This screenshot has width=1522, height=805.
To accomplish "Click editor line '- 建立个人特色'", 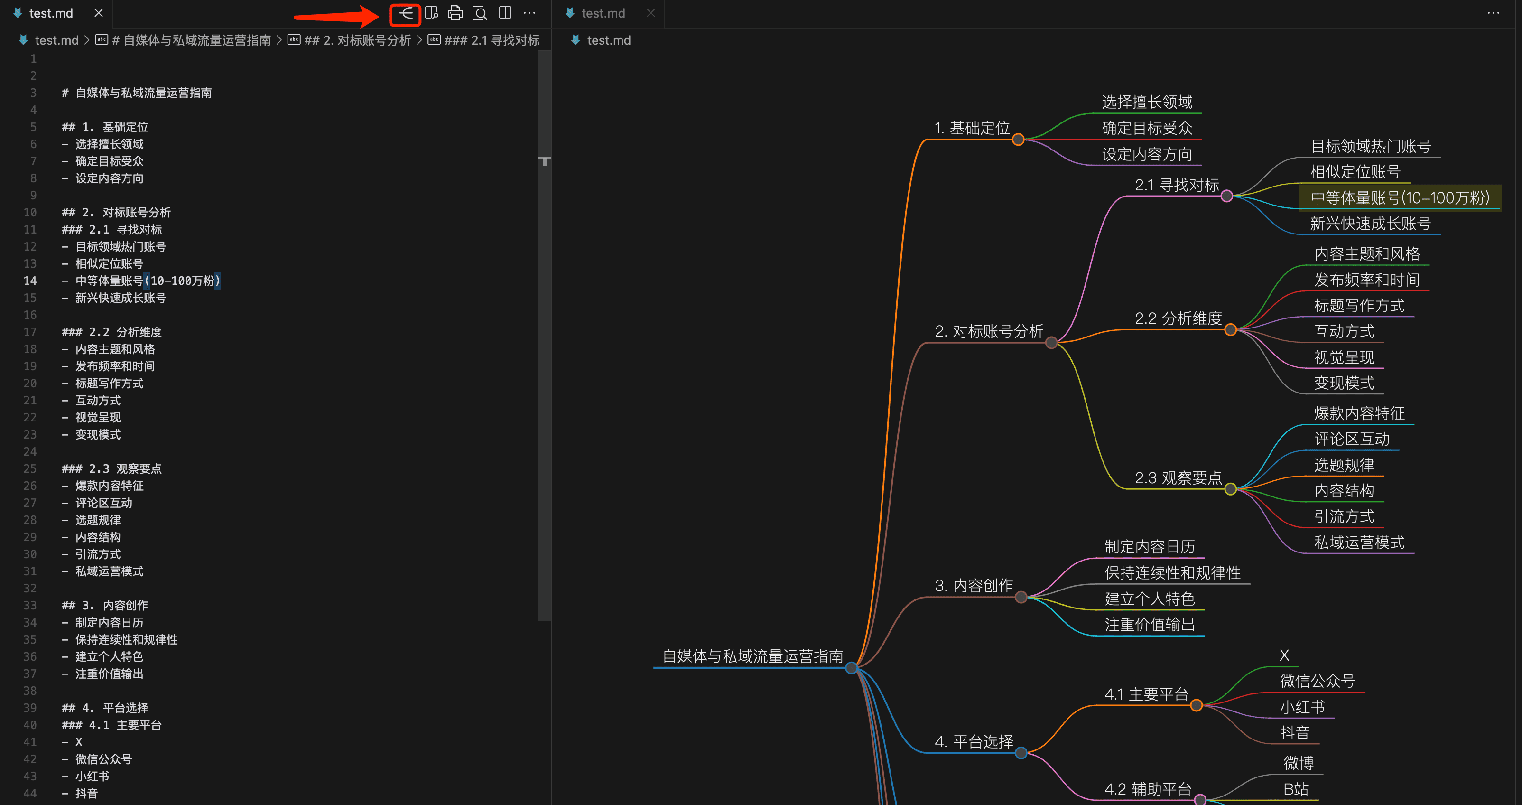I will click(x=102, y=656).
